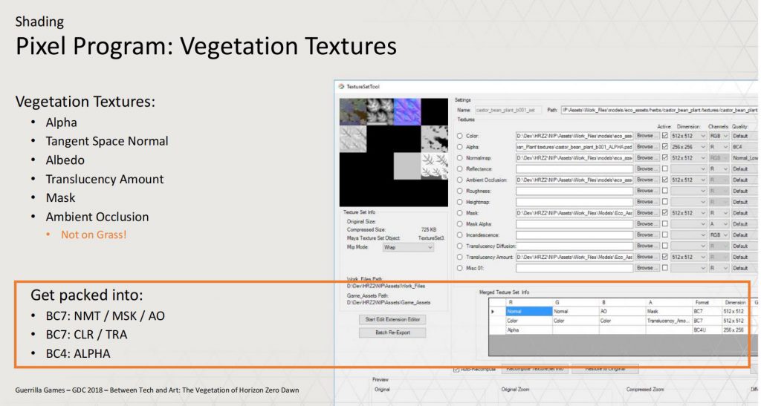The image size is (761, 406).
Task: Toggle the Auto-Recompute checkbox
Action: (456, 369)
